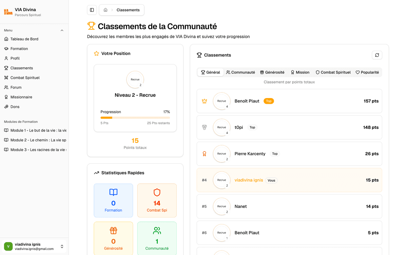Go to Formation in the sidebar

34,49
